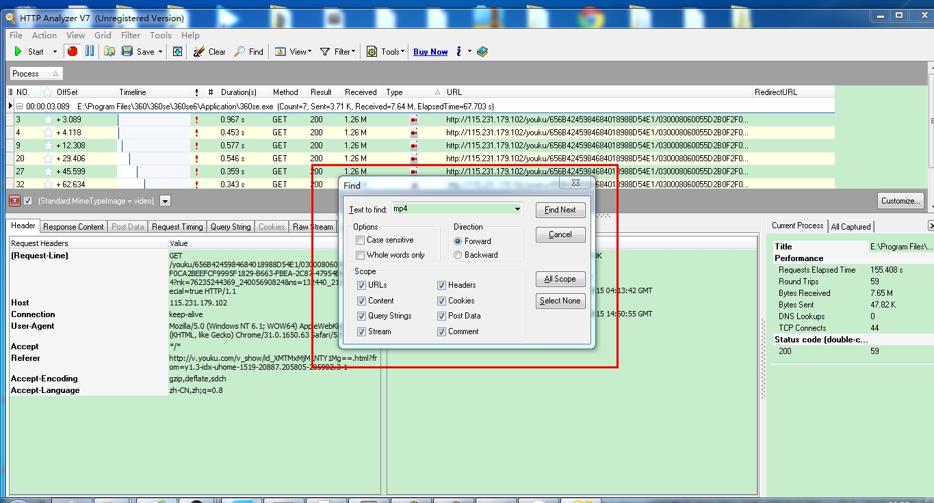Uncheck Stream scope checkbox
The image size is (934, 503).
(x=362, y=331)
